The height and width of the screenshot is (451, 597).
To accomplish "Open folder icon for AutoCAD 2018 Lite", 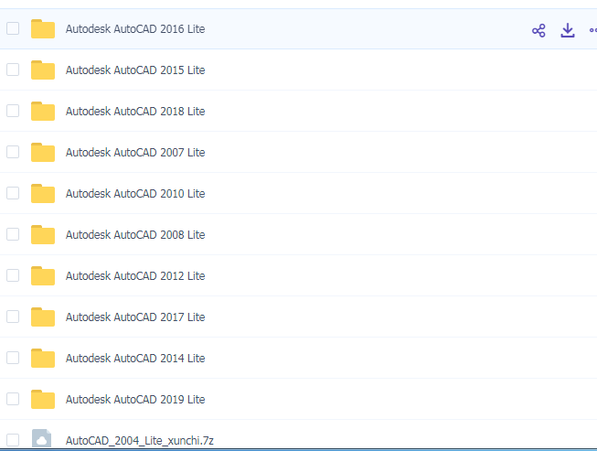I will coord(43,112).
